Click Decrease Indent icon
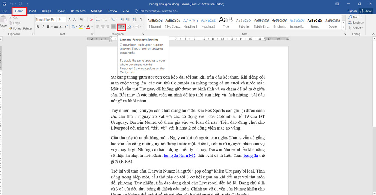Viewport: 376px width, 195px height. tap(122, 19)
